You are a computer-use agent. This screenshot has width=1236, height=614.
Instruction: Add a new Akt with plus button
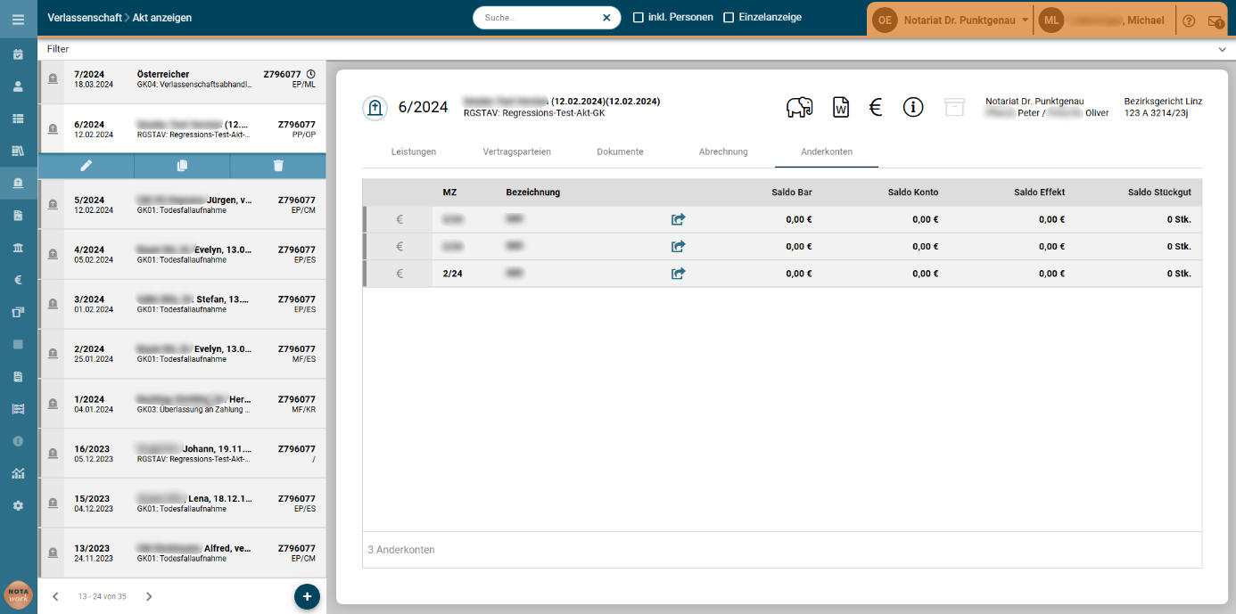(x=307, y=596)
